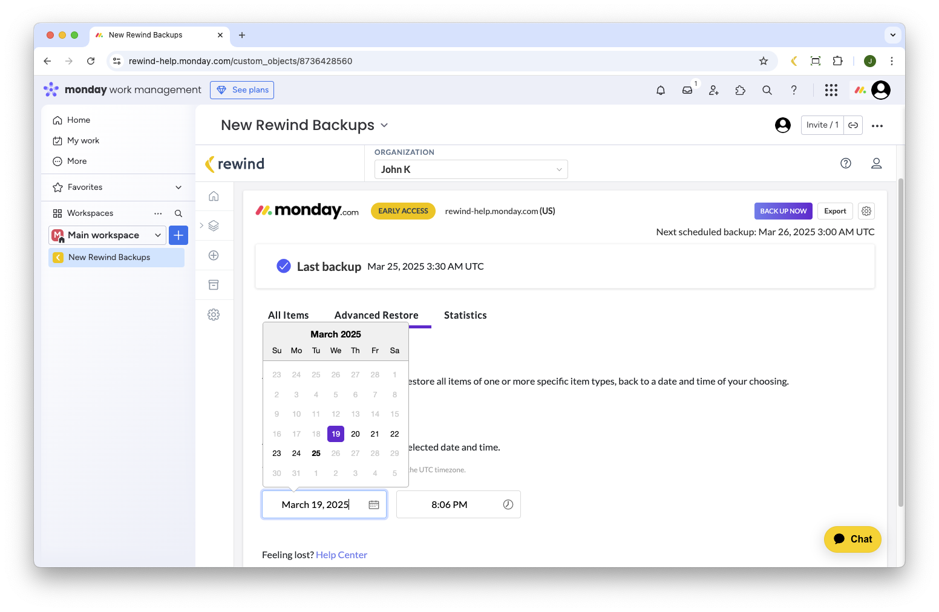Click the 8:06 PM time field
939x612 pixels.
tap(459, 504)
